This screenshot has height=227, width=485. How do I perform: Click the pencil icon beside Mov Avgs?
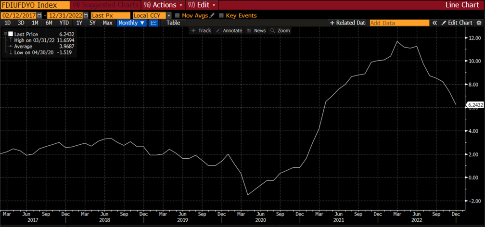point(212,15)
